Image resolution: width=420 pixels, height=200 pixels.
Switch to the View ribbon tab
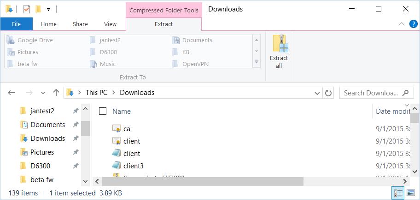[x=110, y=24]
